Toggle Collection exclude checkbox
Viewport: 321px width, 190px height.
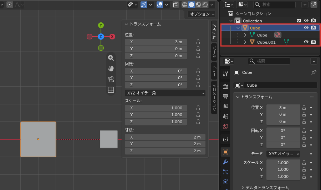point(299,21)
